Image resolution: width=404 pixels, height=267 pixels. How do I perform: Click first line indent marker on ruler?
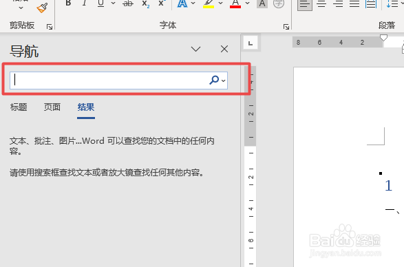coord(383,38)
